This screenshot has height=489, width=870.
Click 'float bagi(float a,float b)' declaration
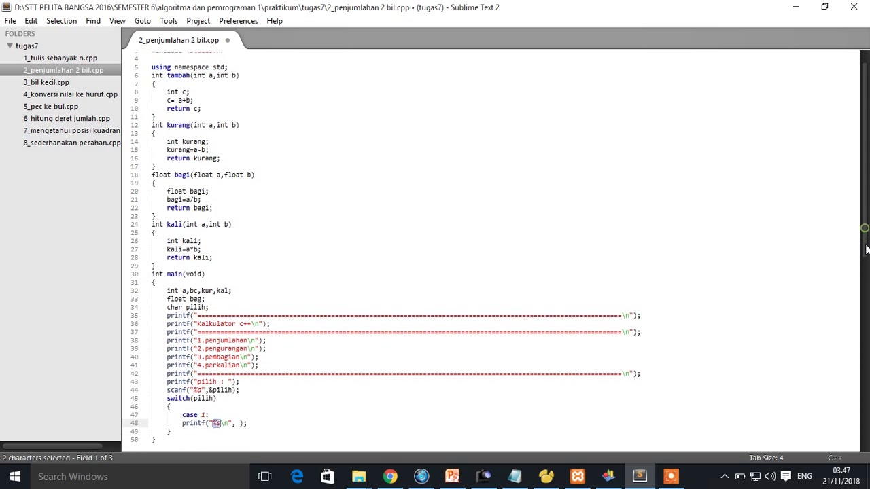[203, 175]
